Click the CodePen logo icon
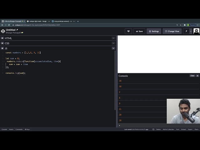The image size is (200, 150). click(x=3, y=31)
